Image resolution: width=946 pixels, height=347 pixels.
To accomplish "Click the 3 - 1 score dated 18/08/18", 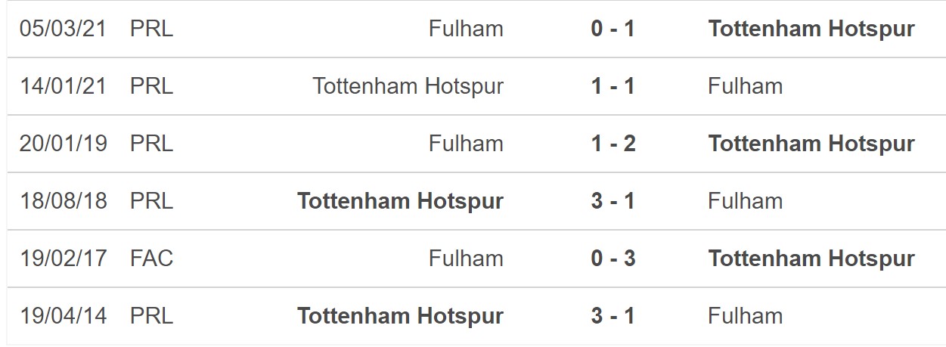I will 613,201.
